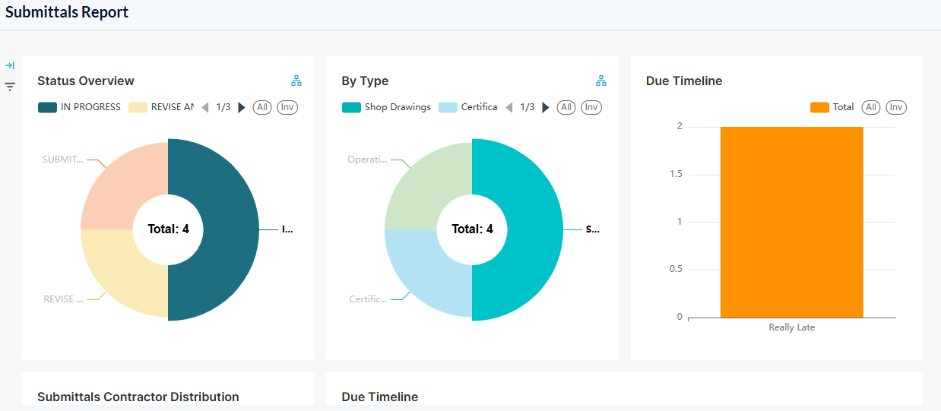The width and height of the screenshot is (941, 411).
Task: Click Inv button in Status Overview legend
Action: (x=287, y=107)
